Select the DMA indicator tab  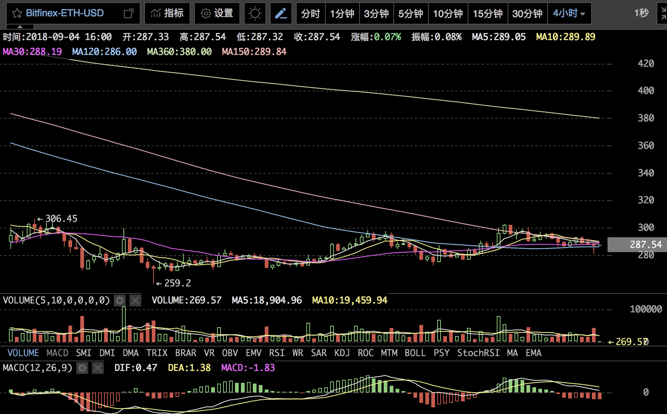click(130, 353)
